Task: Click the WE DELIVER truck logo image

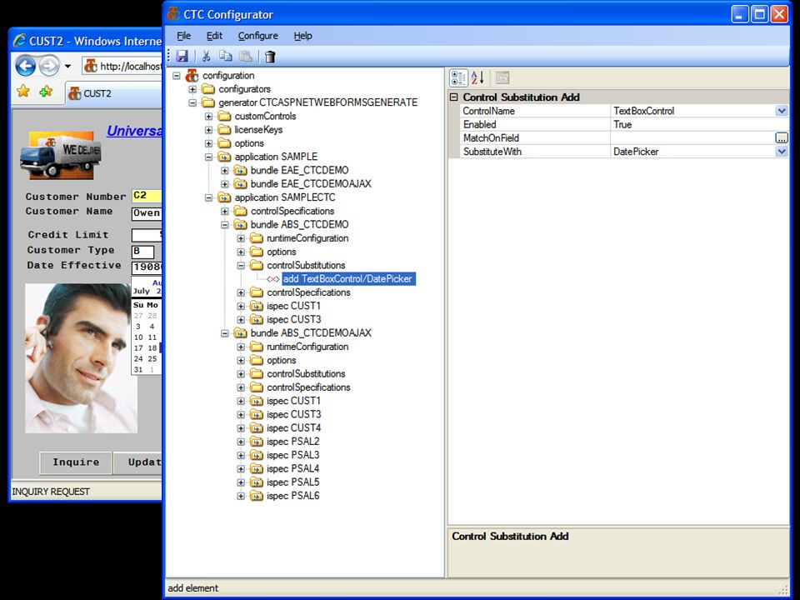Action: click(61, 155)
